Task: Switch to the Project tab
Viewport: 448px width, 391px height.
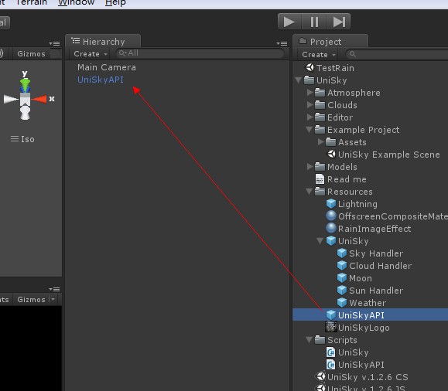Action: [330, 42]
